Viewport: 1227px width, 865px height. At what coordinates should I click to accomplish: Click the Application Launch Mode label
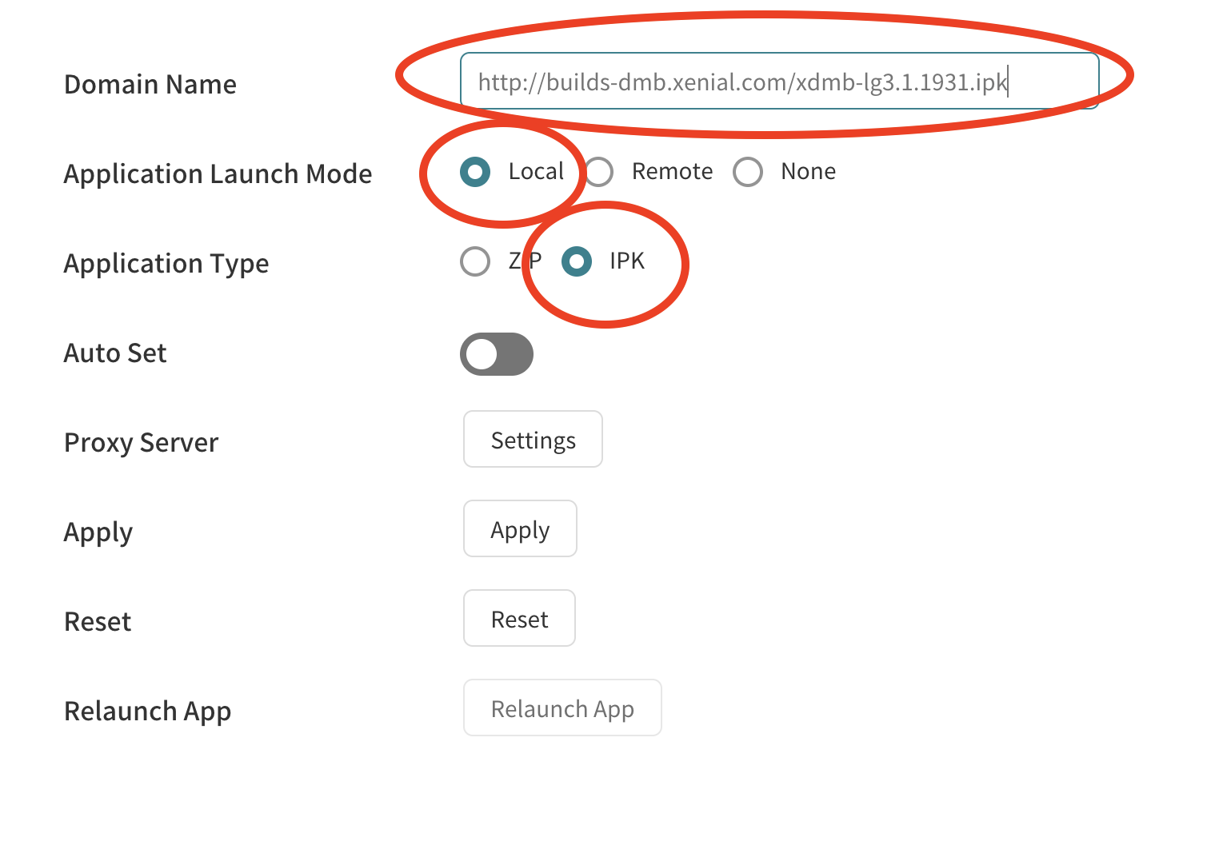218,174
